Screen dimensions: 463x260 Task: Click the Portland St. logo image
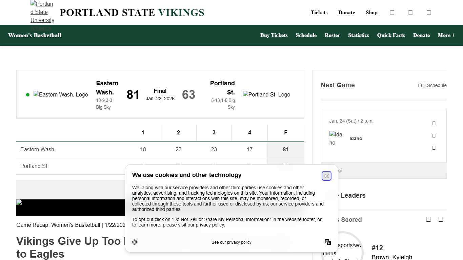[x=266, y=95]
